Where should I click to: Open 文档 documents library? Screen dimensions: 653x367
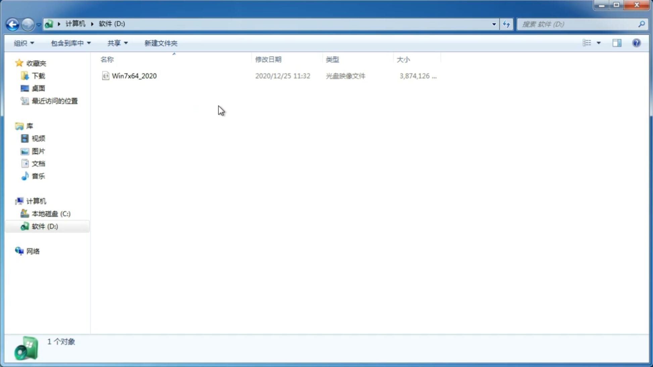click(x=38, y=163)
